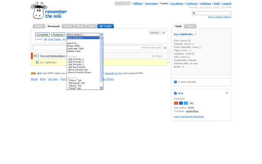262x164 pixels.
Task: Click the tags label icon
Action: (x=189, y=50)
